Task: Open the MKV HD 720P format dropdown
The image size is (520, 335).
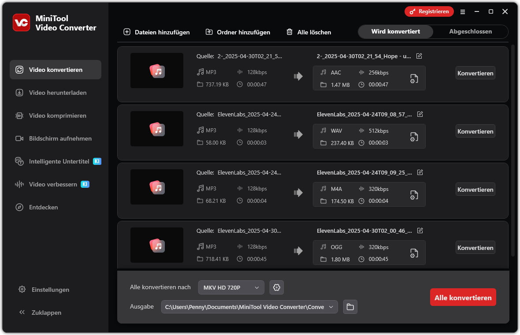Action: click(x=231, y=287)
